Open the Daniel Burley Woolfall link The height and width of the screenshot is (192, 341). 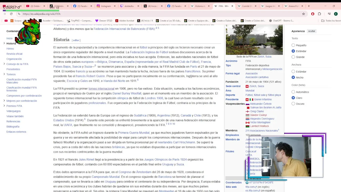tap(127, 94)
